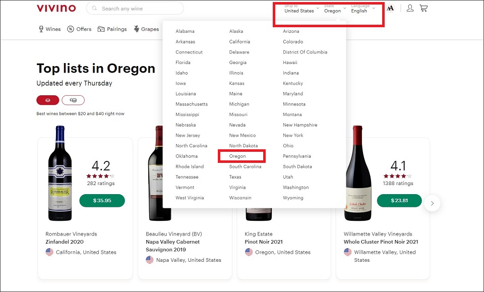This screenshot has height=292, width=484.
Task: Choose Michigan from the state list
Action: coord(239,104)
